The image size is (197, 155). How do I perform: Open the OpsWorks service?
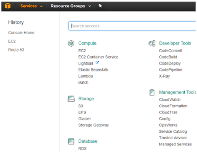[x=168, y=125]
